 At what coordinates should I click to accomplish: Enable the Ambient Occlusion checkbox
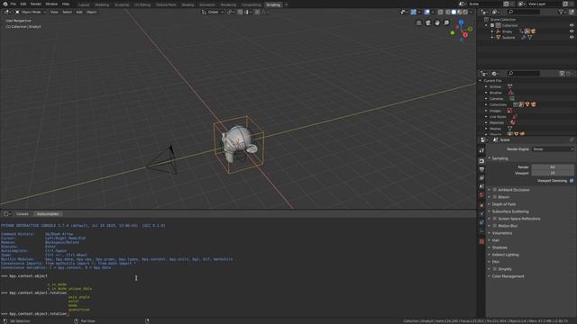pos(495,190)
